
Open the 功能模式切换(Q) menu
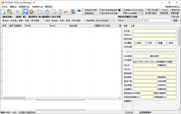point(172,7)
